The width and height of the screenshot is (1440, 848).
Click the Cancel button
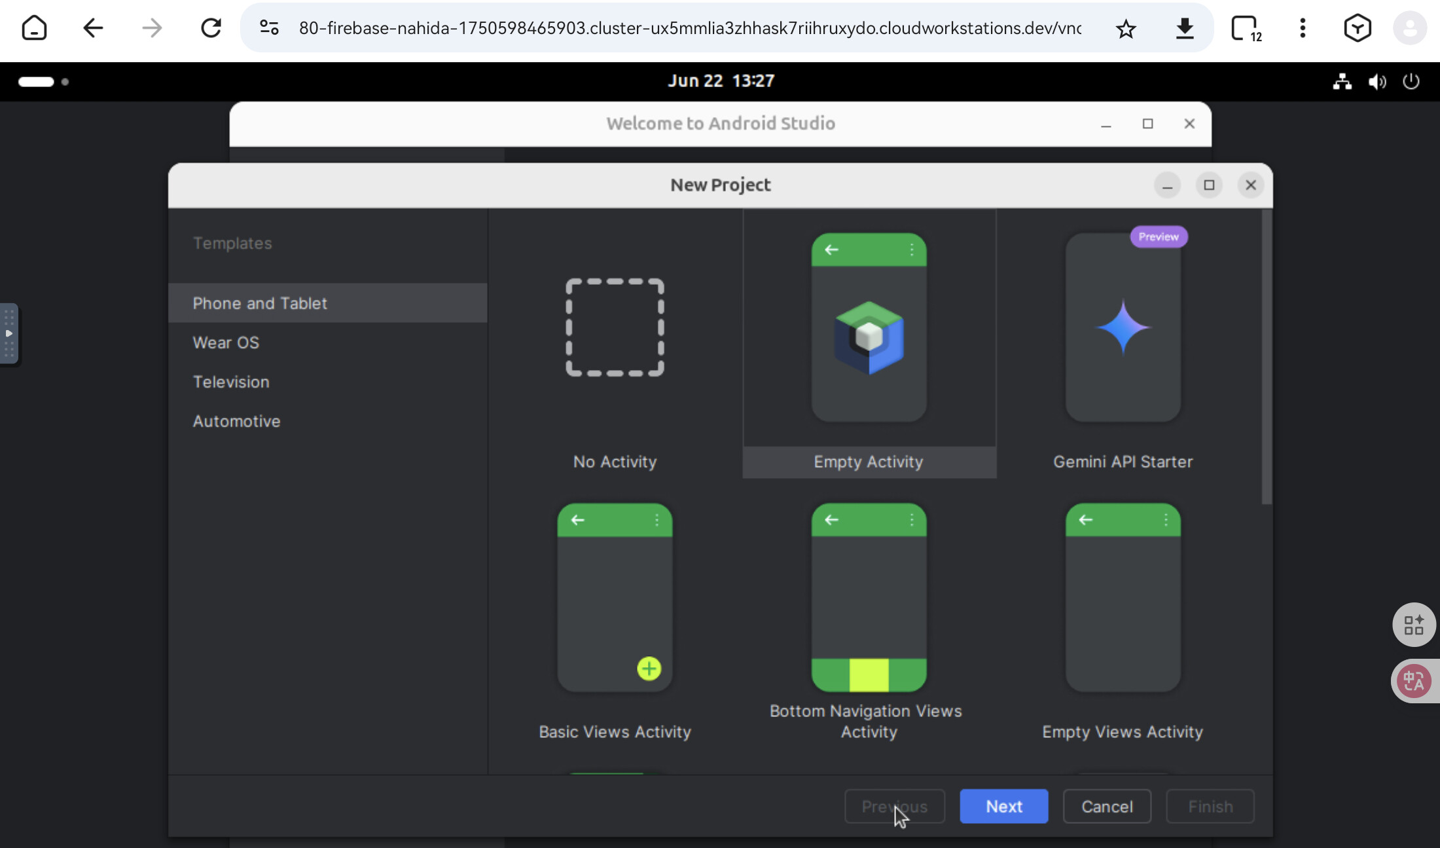[x=1107, y=806]
